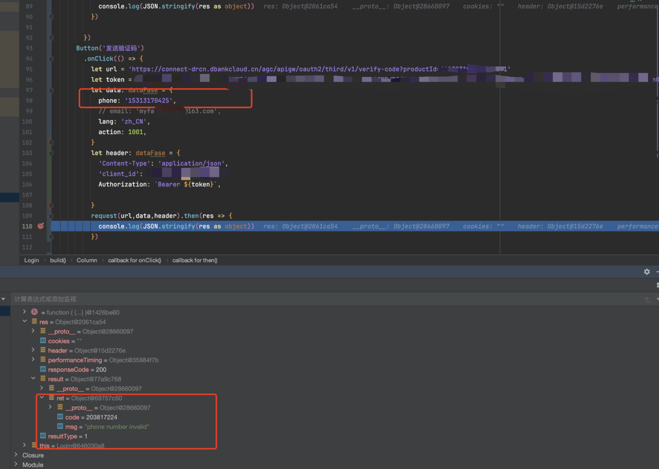
Task: Click Button('发送验证码') call text
Action: (x=110, y=48)
